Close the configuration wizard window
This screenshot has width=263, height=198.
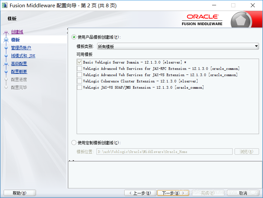(x=253, y=5)
